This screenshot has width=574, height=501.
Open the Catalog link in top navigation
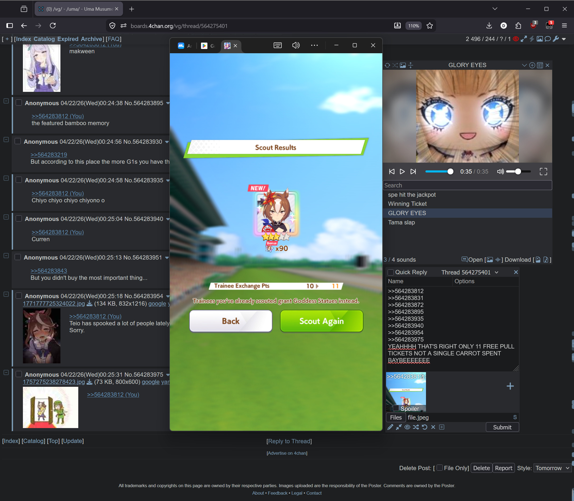coord(44,39)
